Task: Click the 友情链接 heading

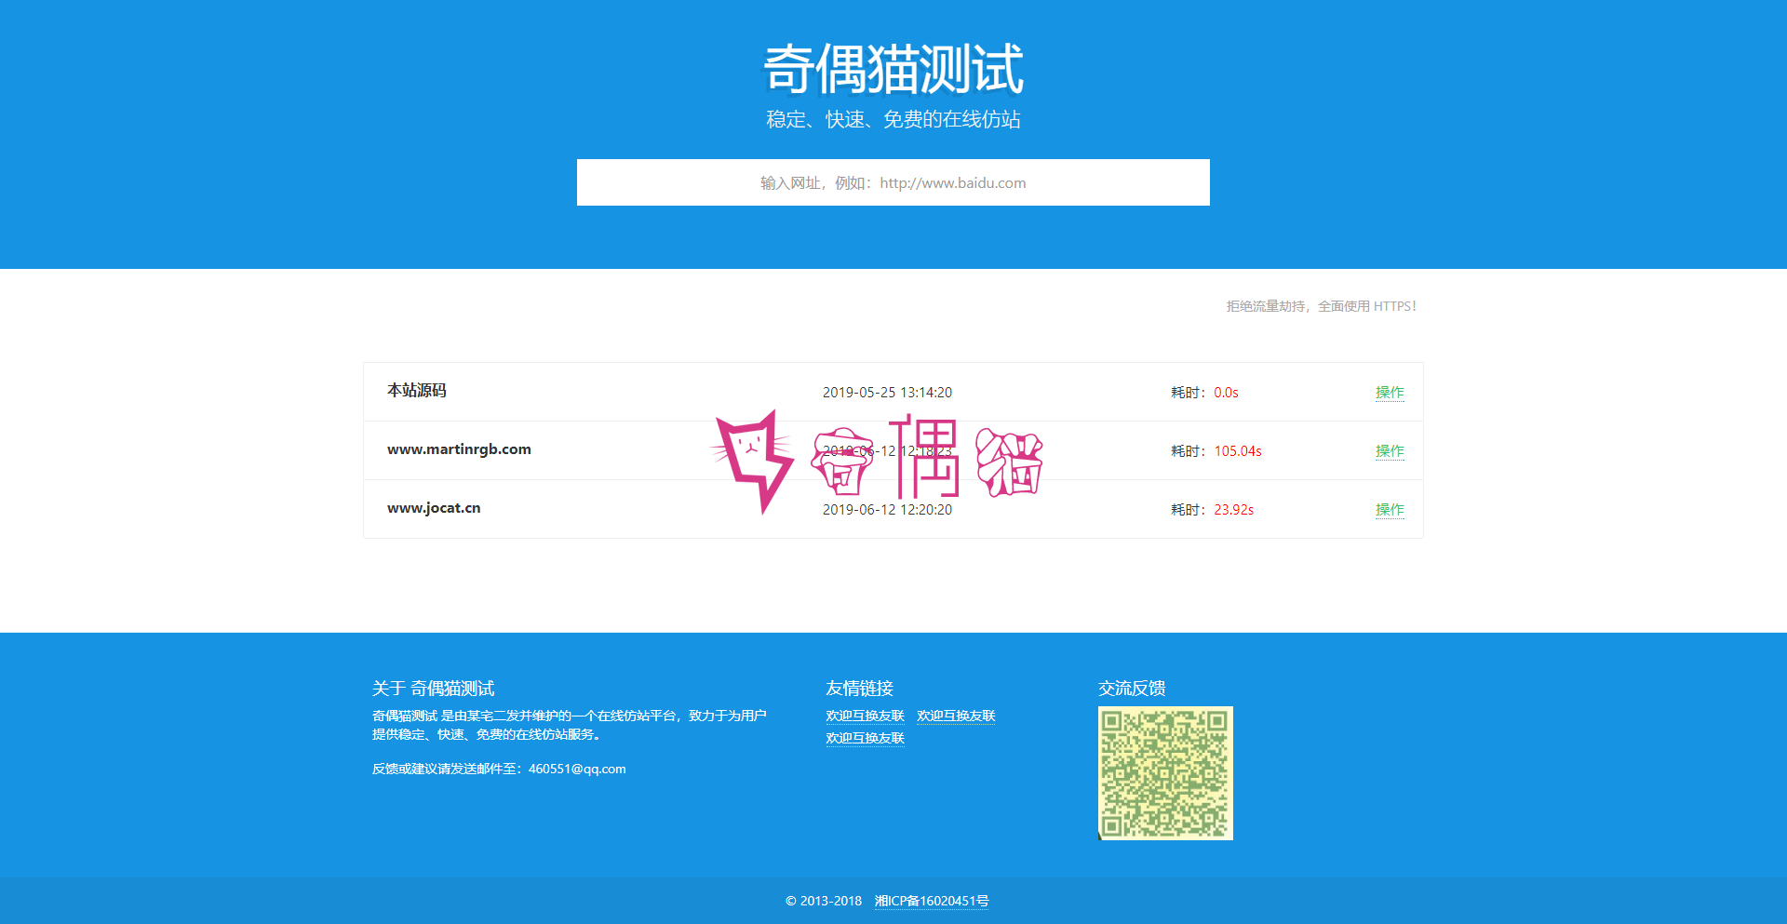Action: click(x=859, y=689)
